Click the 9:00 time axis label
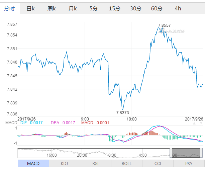 click(85, 119)
